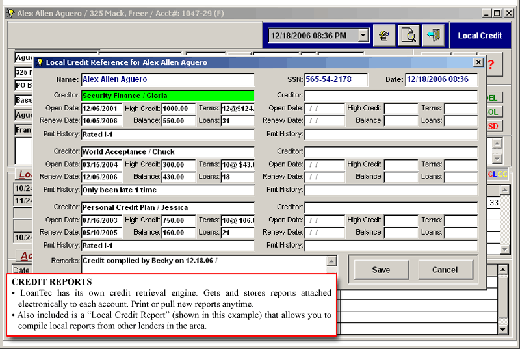520x349 pixels.
Task: Click the CLCC colored label
Action: point(497,174)
